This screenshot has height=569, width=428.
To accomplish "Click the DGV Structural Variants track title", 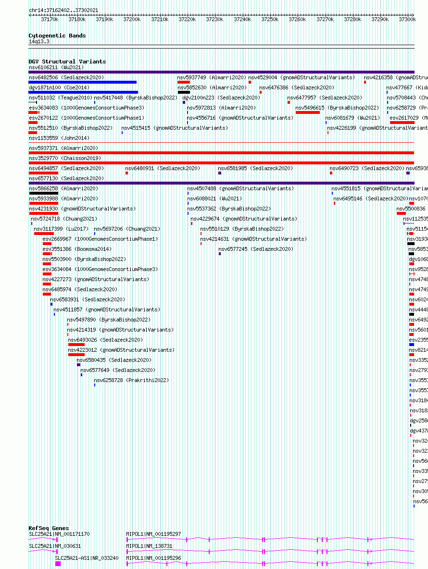I will (67, 62).
